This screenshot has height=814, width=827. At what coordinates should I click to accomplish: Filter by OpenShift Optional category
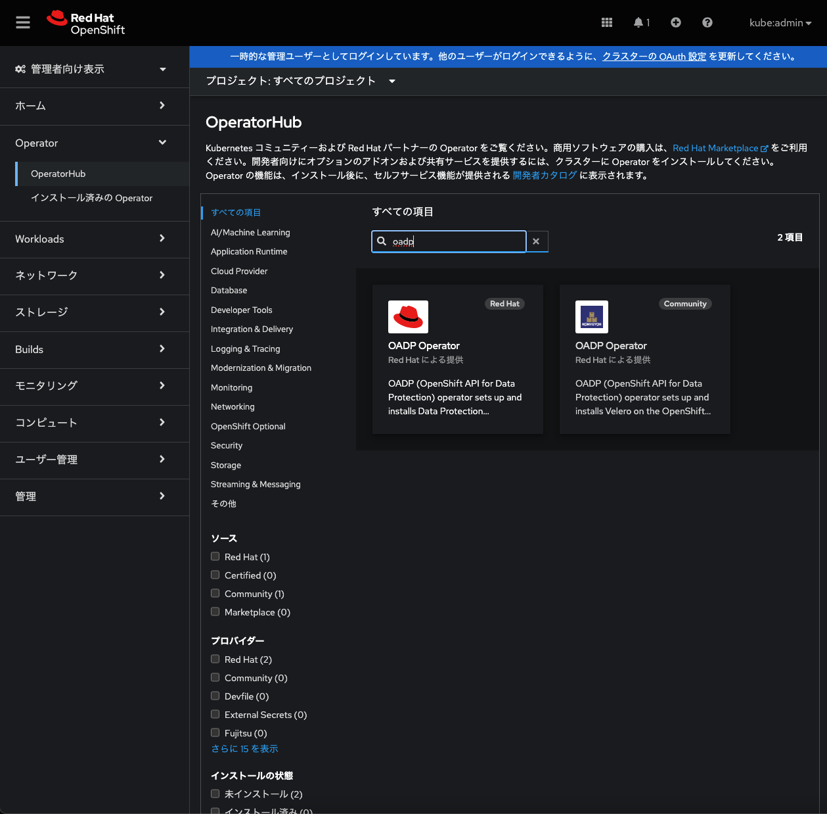[x=248, y=426]
